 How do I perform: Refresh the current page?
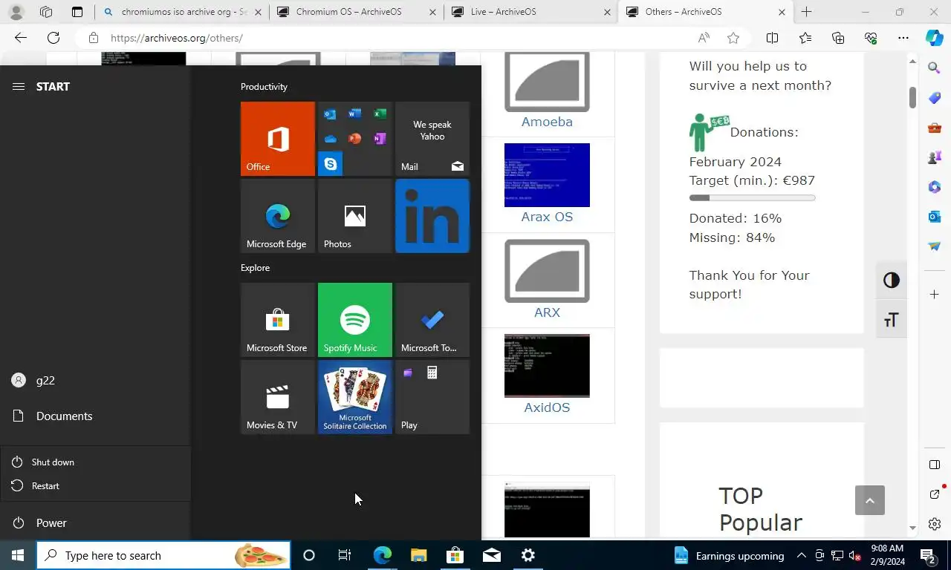pyautogui.click(x=53, y=38)
